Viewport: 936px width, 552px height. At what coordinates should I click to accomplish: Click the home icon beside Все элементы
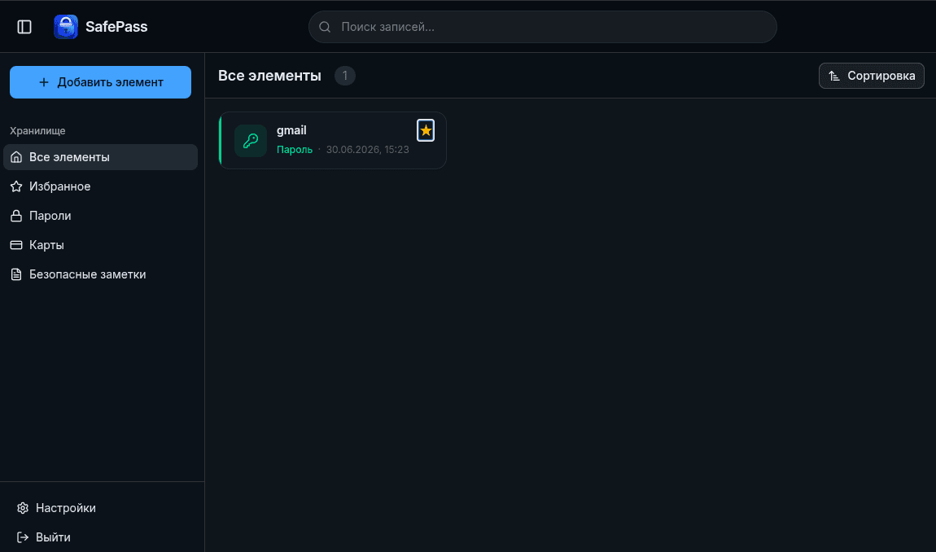(17, 157)
